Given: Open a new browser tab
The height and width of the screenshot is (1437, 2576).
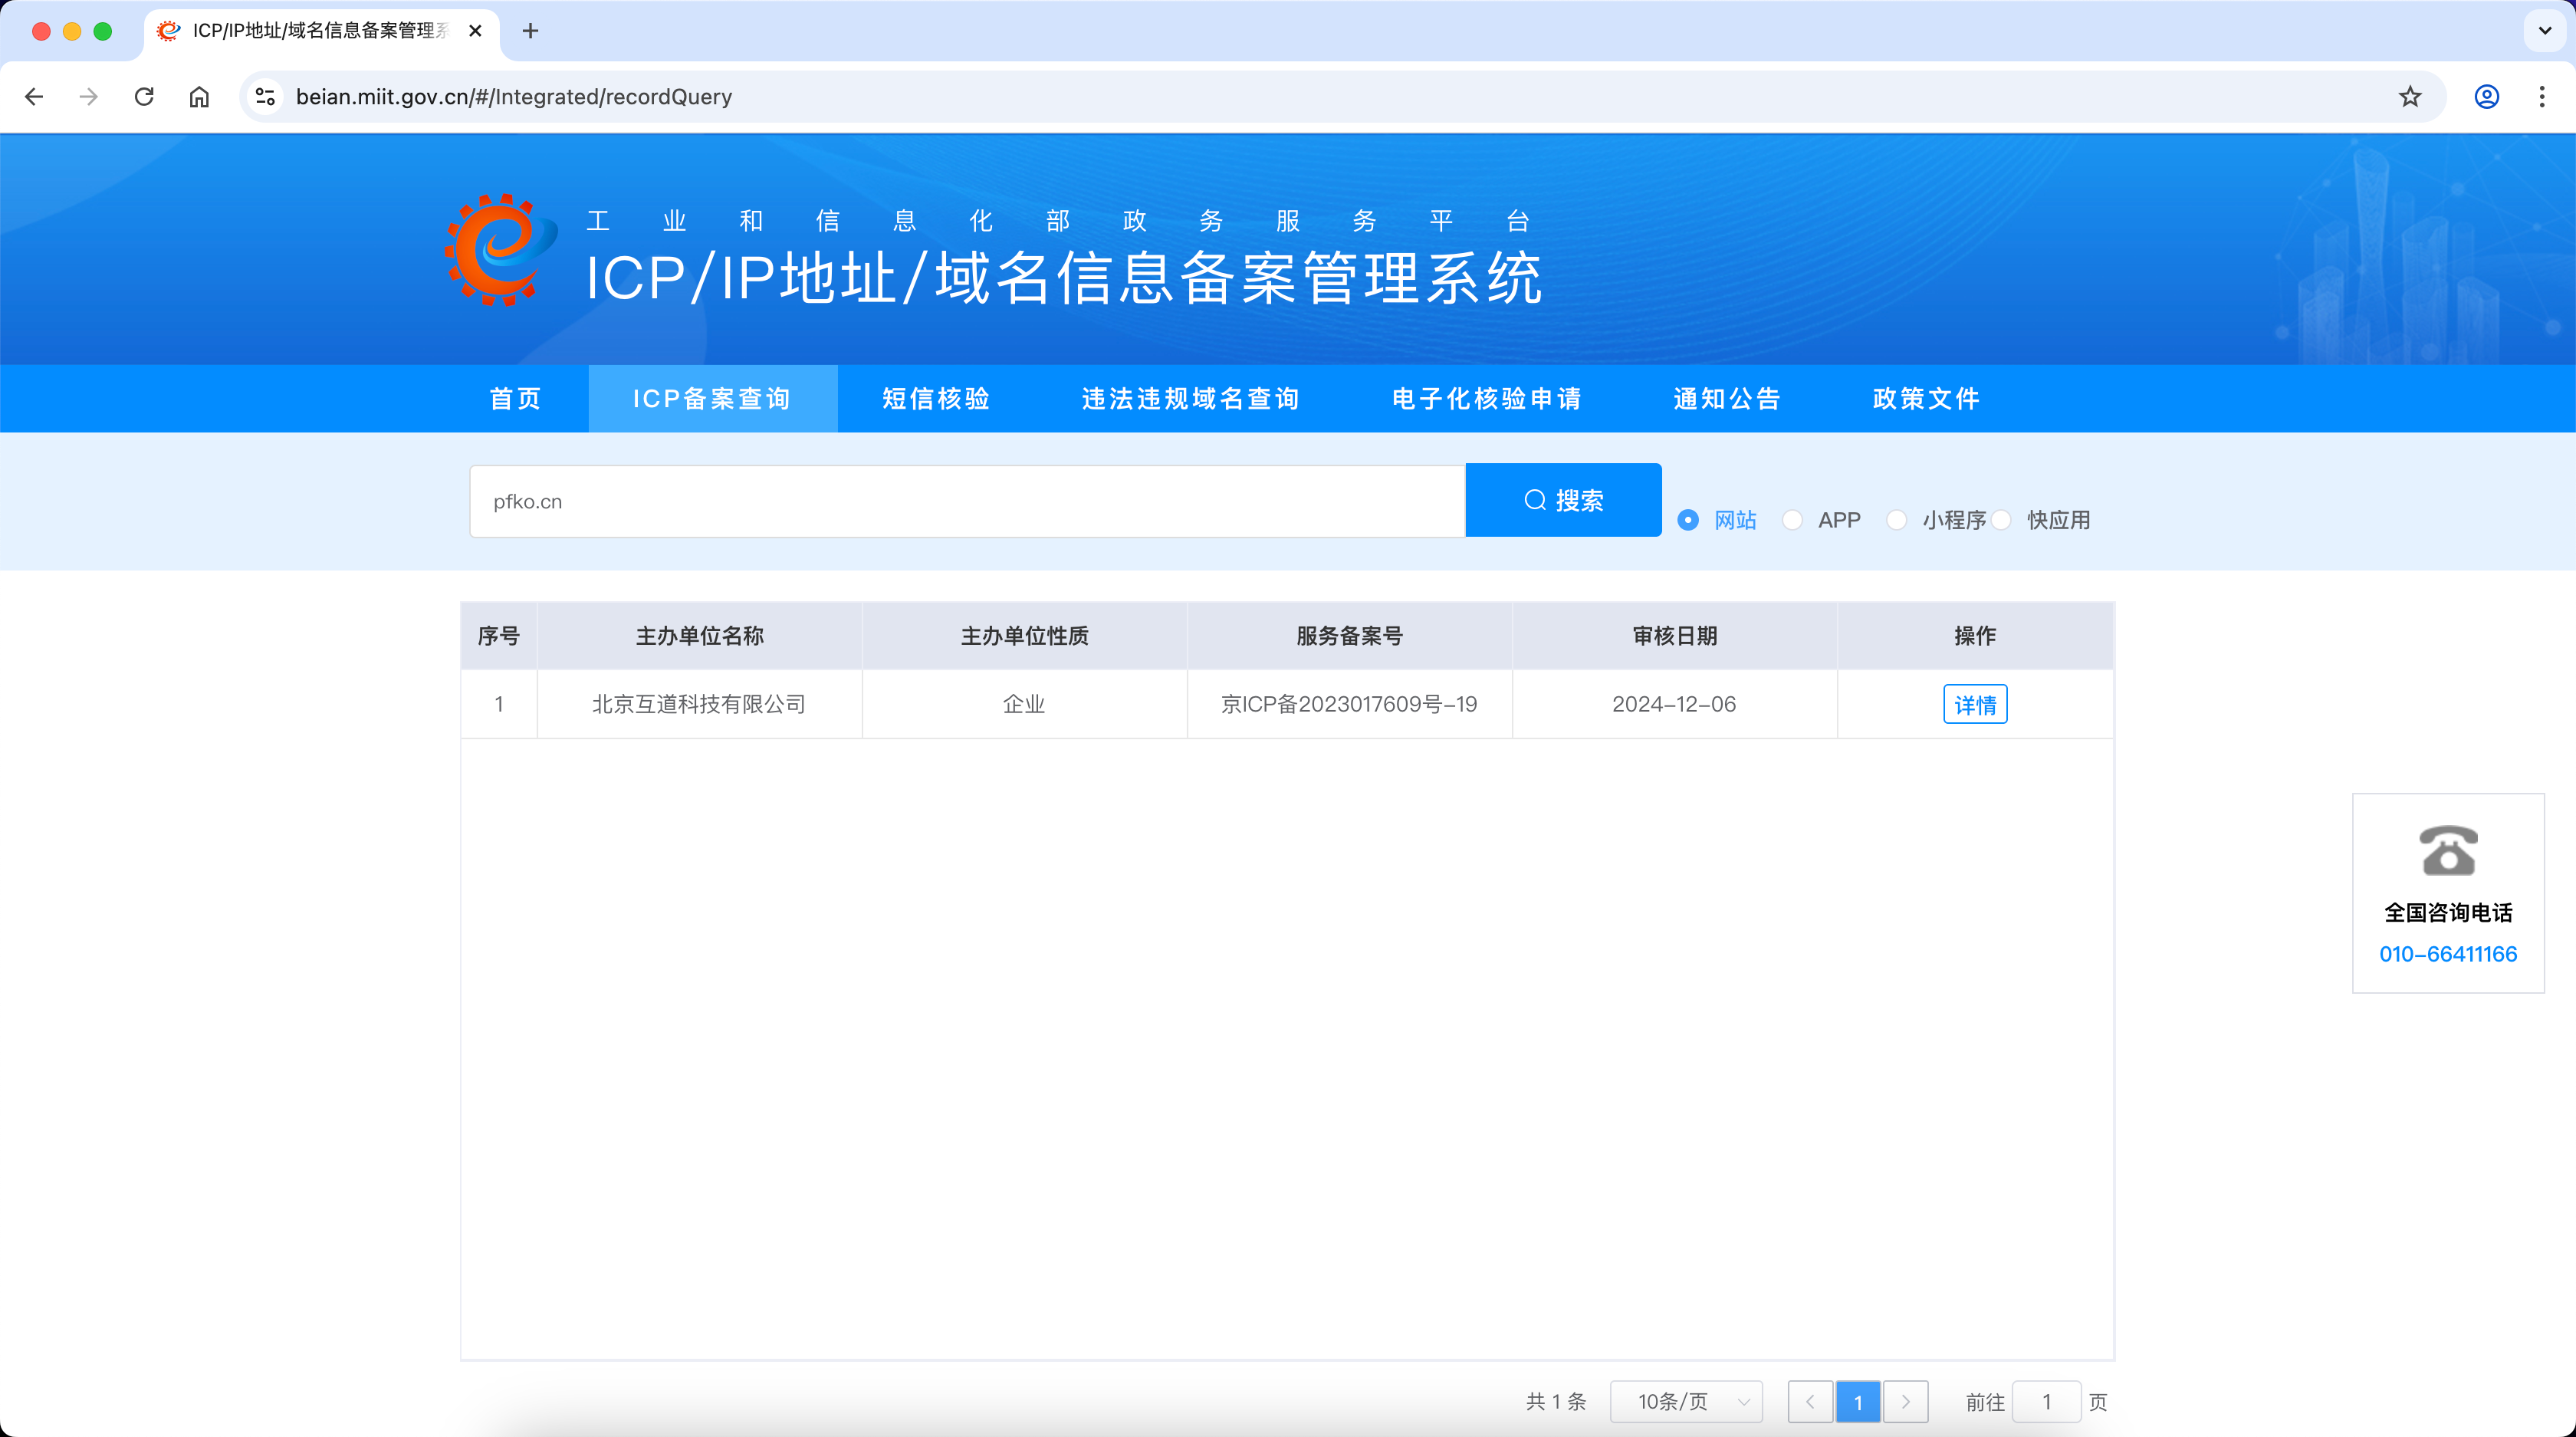Looking at the screenshot, I should pos(530,31).
